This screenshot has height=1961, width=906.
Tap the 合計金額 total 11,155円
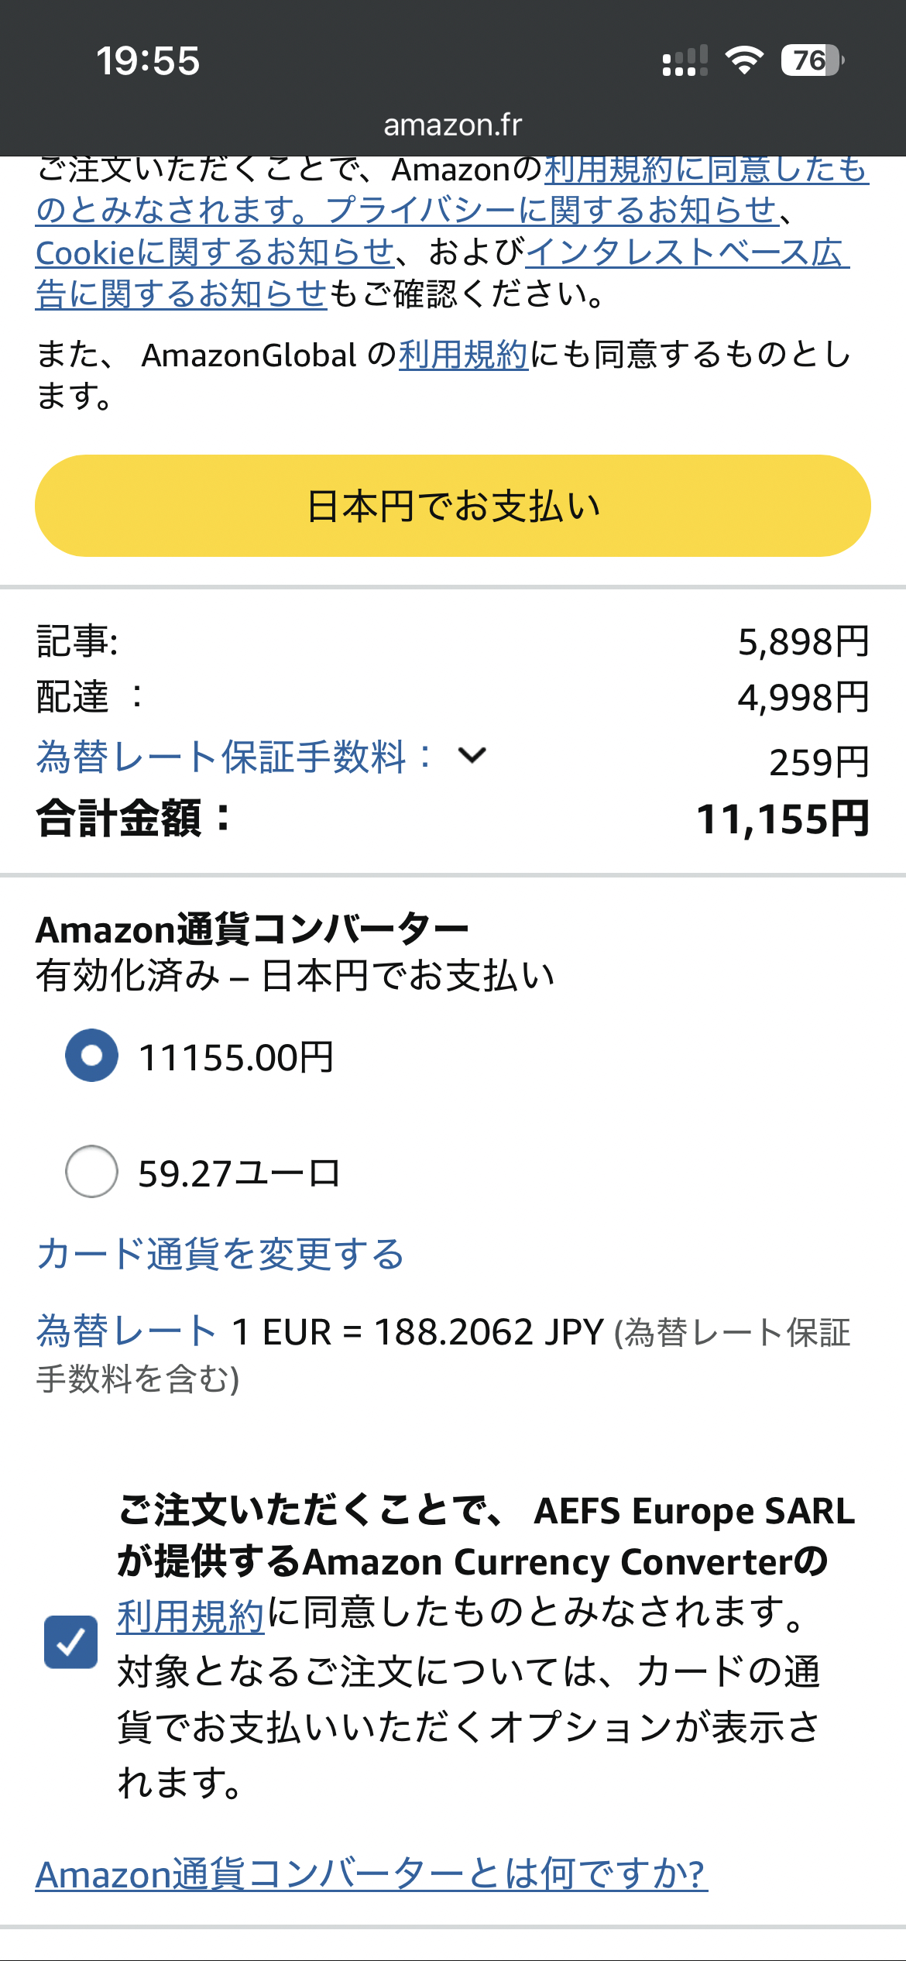click(x=782, y=819)
